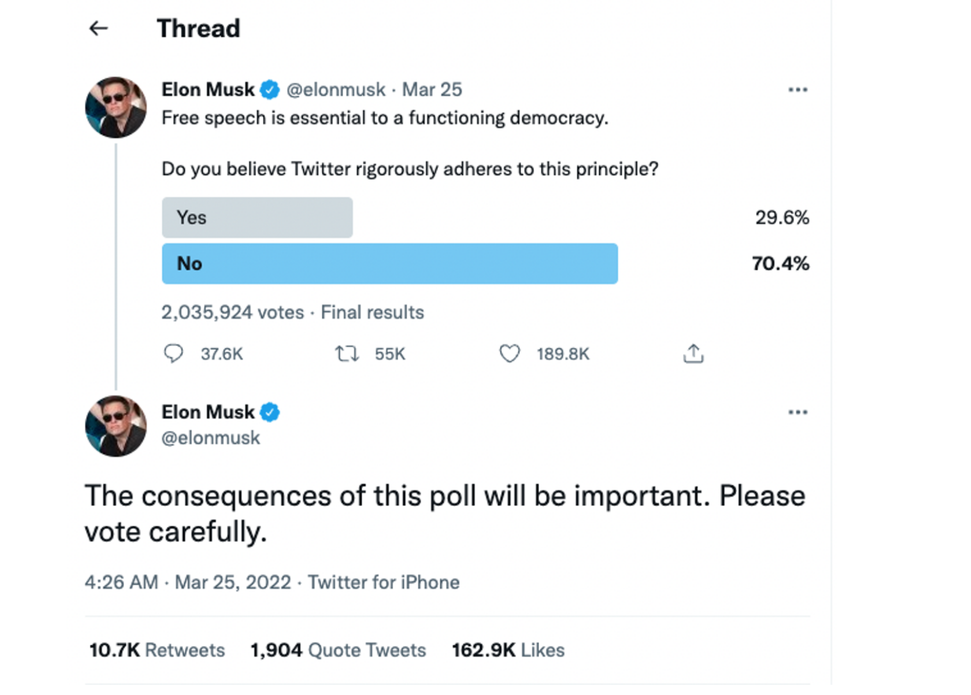Open profile picture on the second tweet
Screen dimensions: 971x695
[116, 426]
